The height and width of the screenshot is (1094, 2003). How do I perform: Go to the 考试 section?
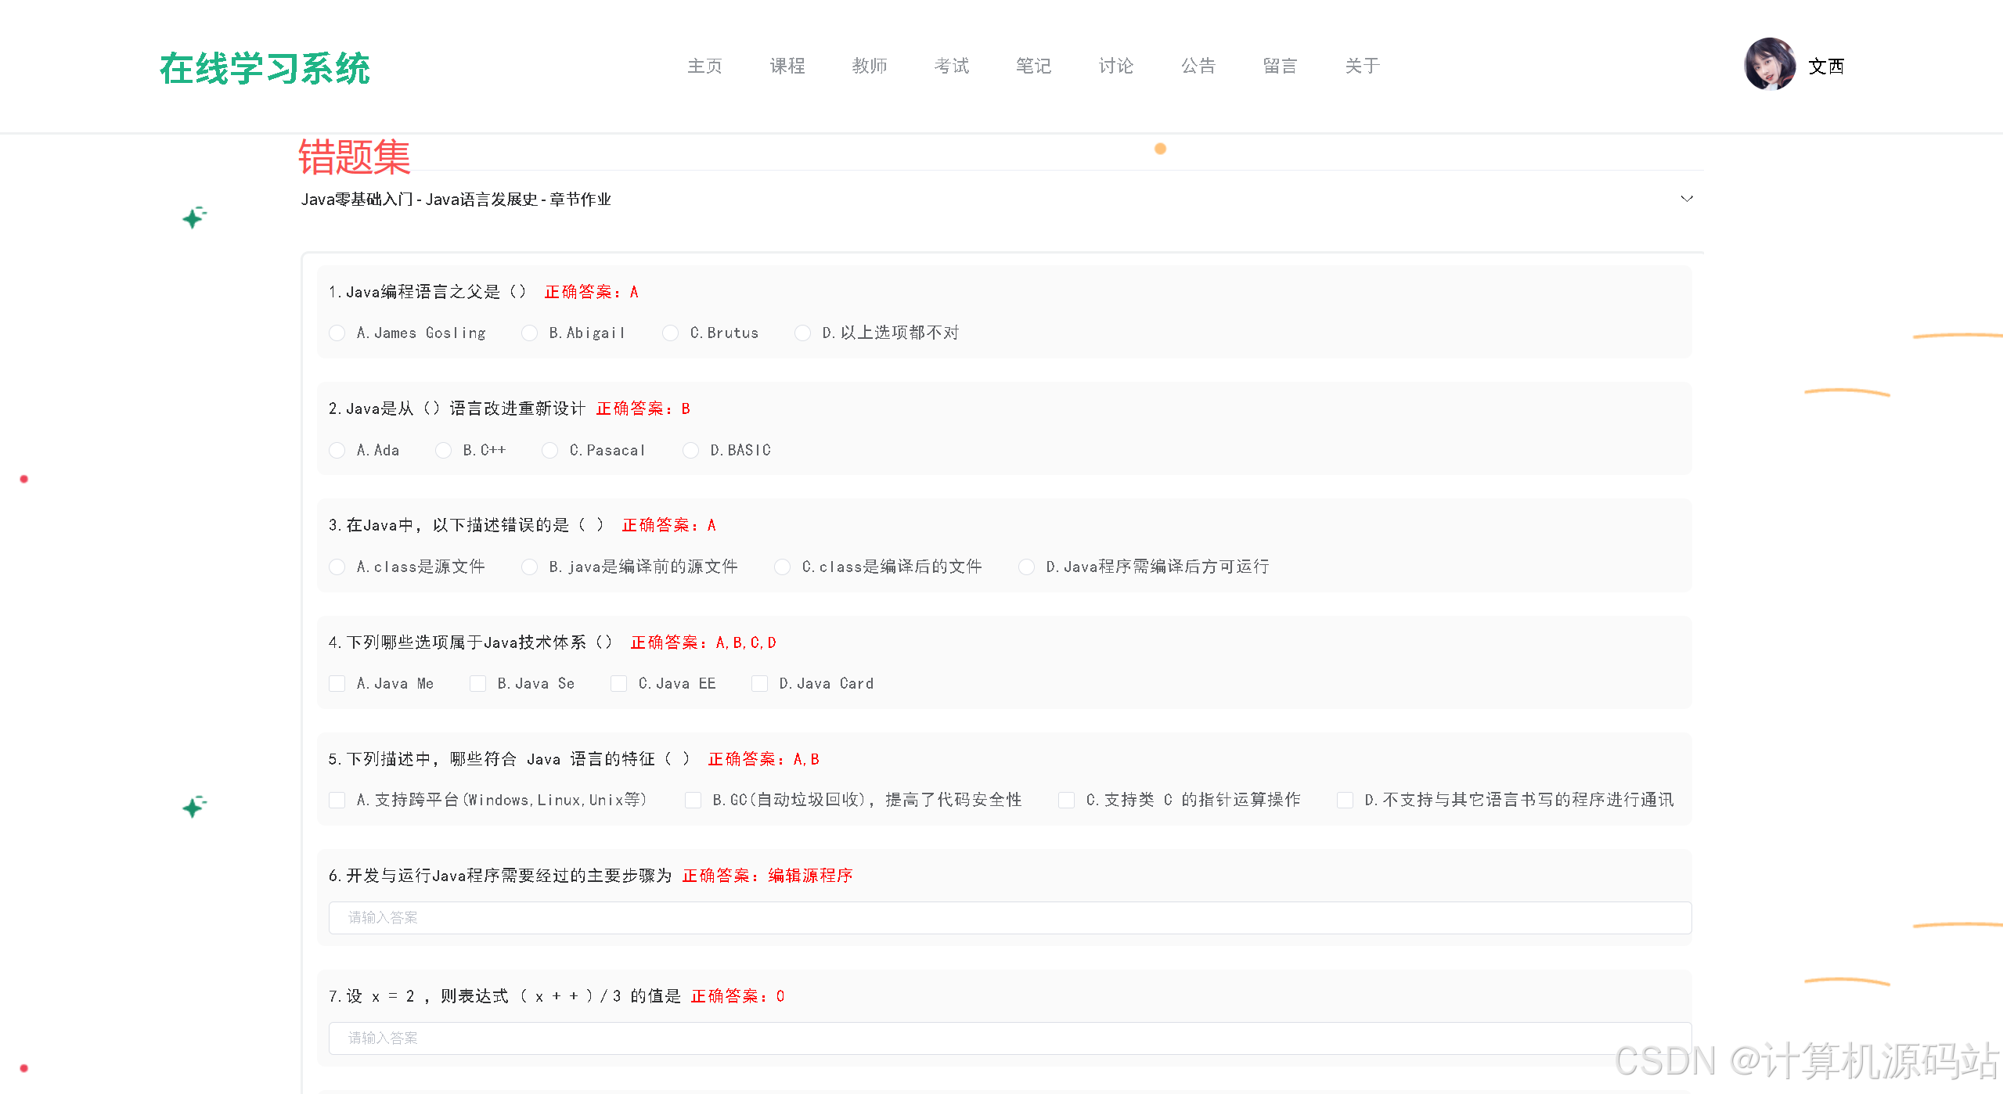click(x=951, y=67)
